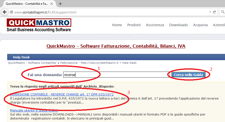Screen dimensions: 225x122
Task: Open the Assistenza menu item
Action: [155, 25]
